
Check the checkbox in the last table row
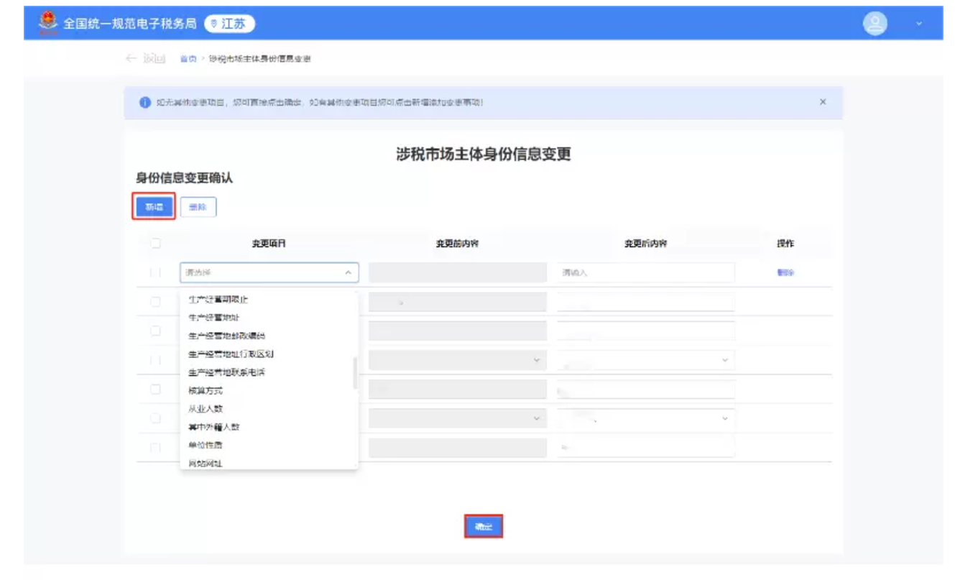tap(155, 448)
